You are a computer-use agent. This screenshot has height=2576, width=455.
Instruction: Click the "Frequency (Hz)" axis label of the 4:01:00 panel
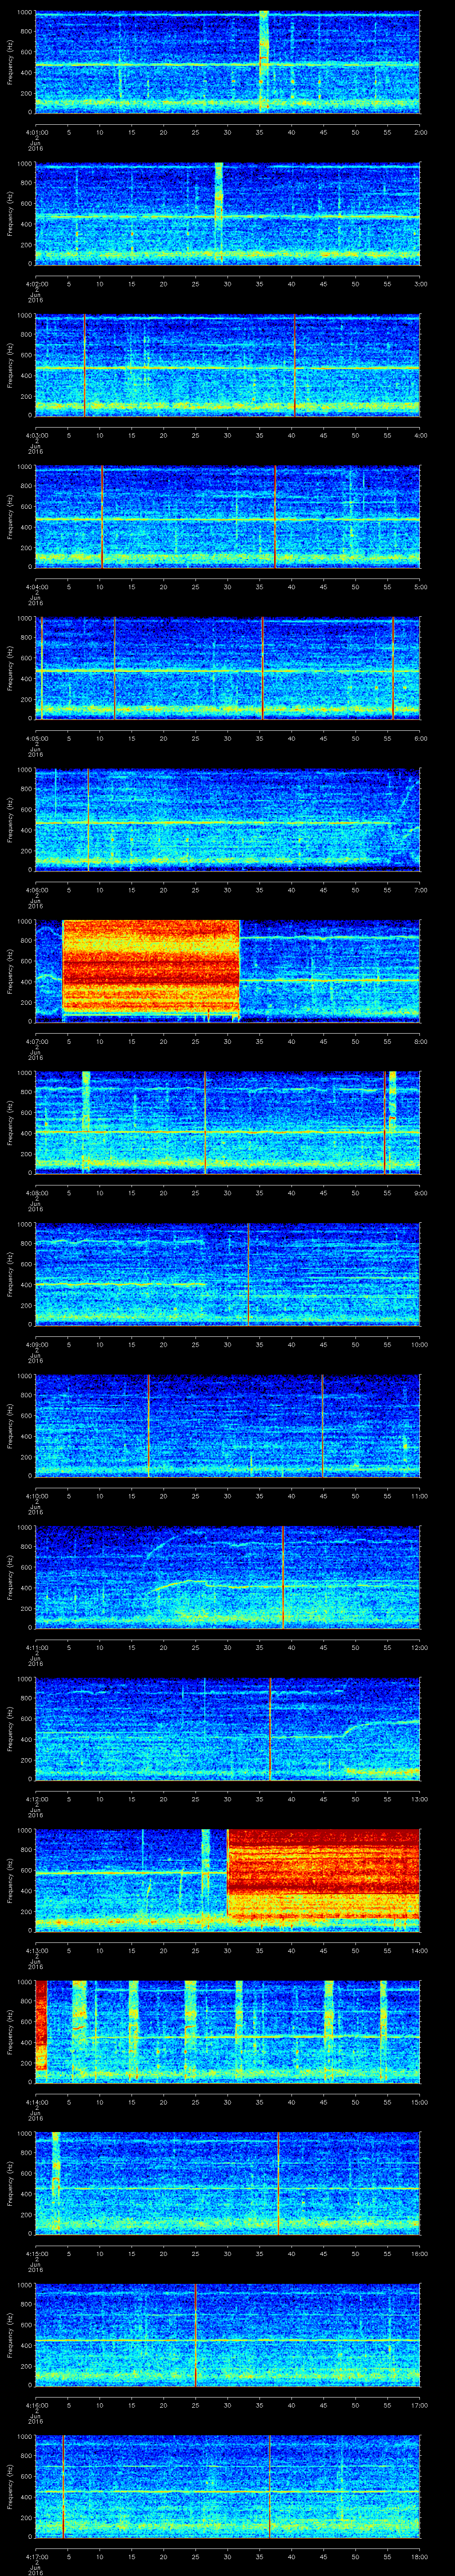10,62
